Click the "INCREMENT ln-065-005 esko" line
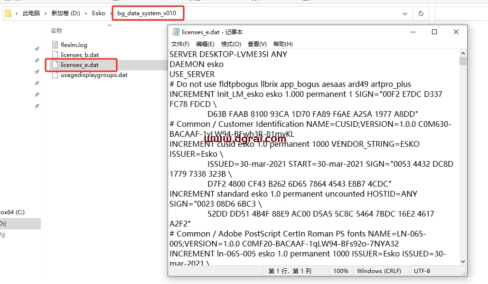488x284 pixels. (x=308, y=254)
